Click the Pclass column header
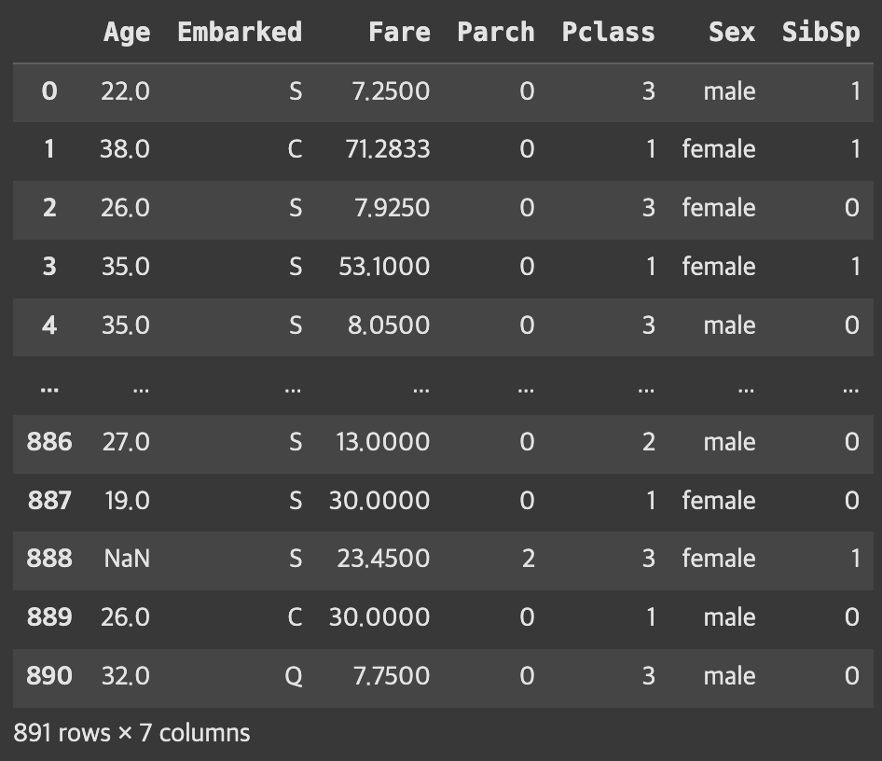Screen dimensions: 882x761 (608, 33)
